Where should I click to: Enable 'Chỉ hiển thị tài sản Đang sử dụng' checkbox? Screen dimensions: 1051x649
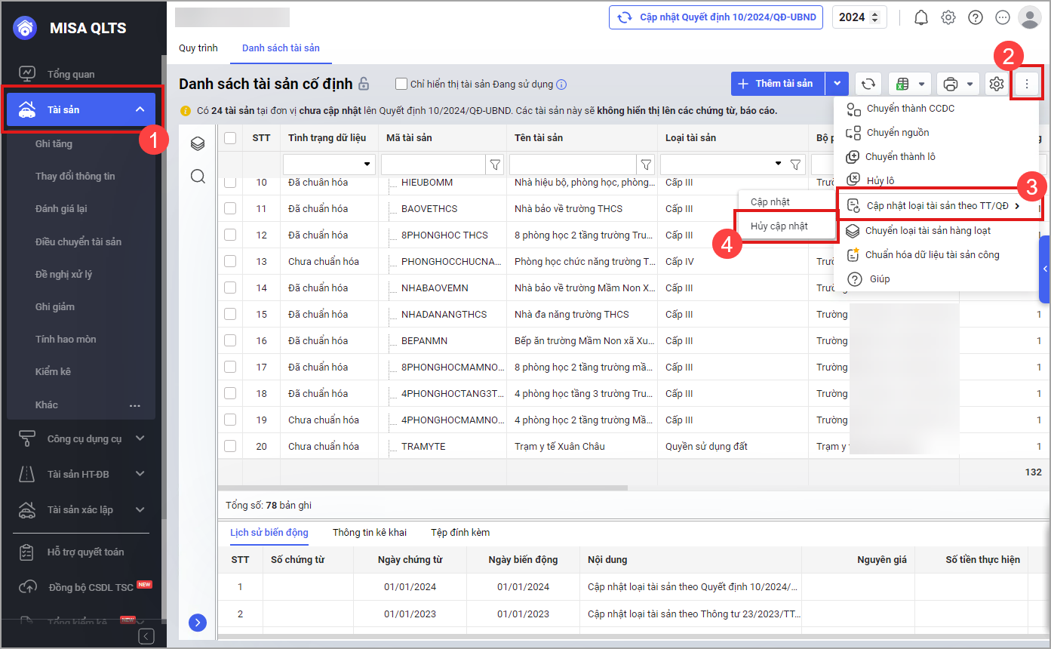(x=401, y=85)
